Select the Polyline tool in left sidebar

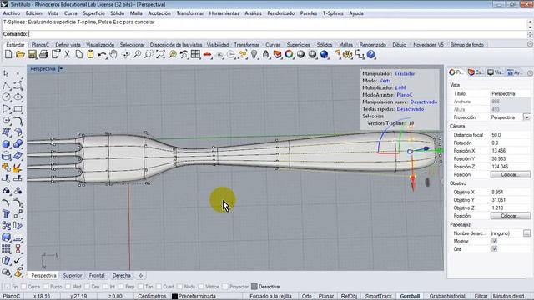6,86
